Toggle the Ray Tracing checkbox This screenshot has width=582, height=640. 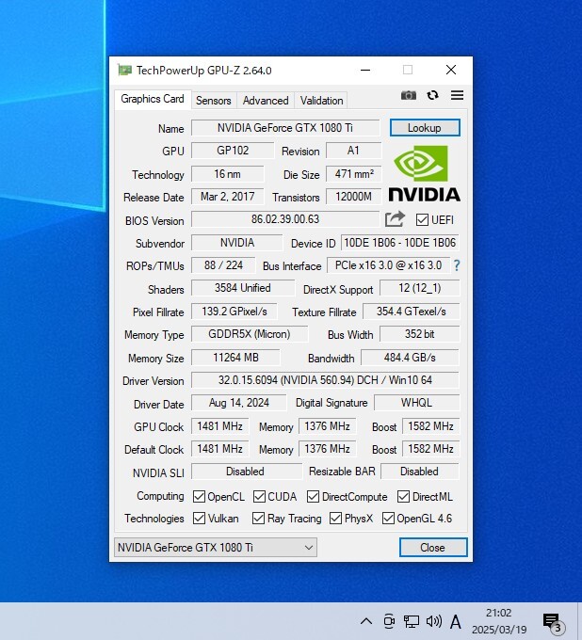coord(259,519)
